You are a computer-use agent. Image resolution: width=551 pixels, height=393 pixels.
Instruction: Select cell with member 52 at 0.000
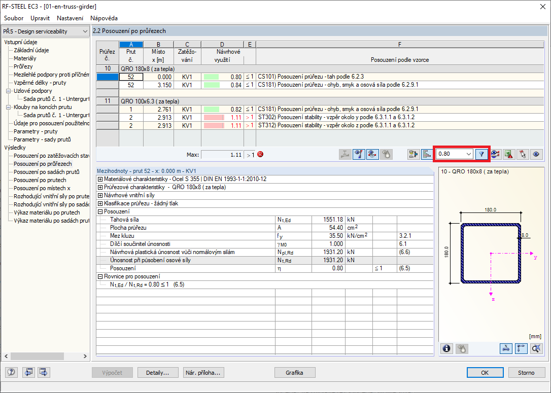[x=131, y=77]
